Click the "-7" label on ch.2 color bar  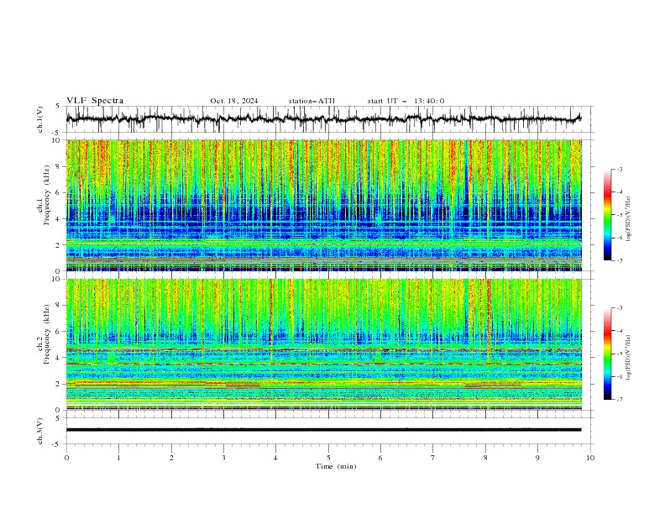[620, 400]
